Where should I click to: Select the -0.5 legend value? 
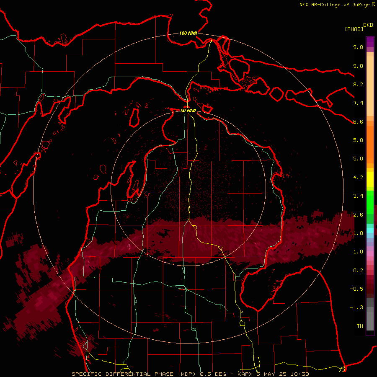356,289
